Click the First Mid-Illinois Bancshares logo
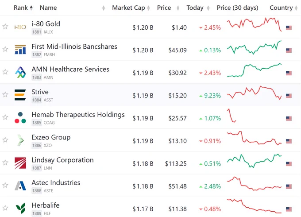This screenshot has height=217, width=301. pos(20,49)
